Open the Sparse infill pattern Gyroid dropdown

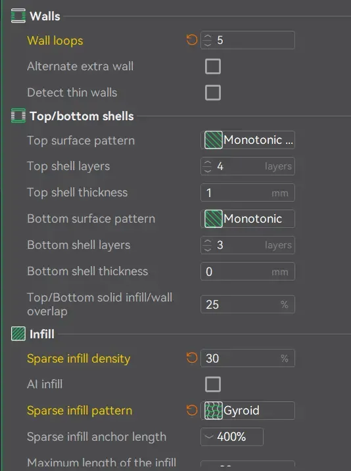pyautogui.click(x=248, y=411)
